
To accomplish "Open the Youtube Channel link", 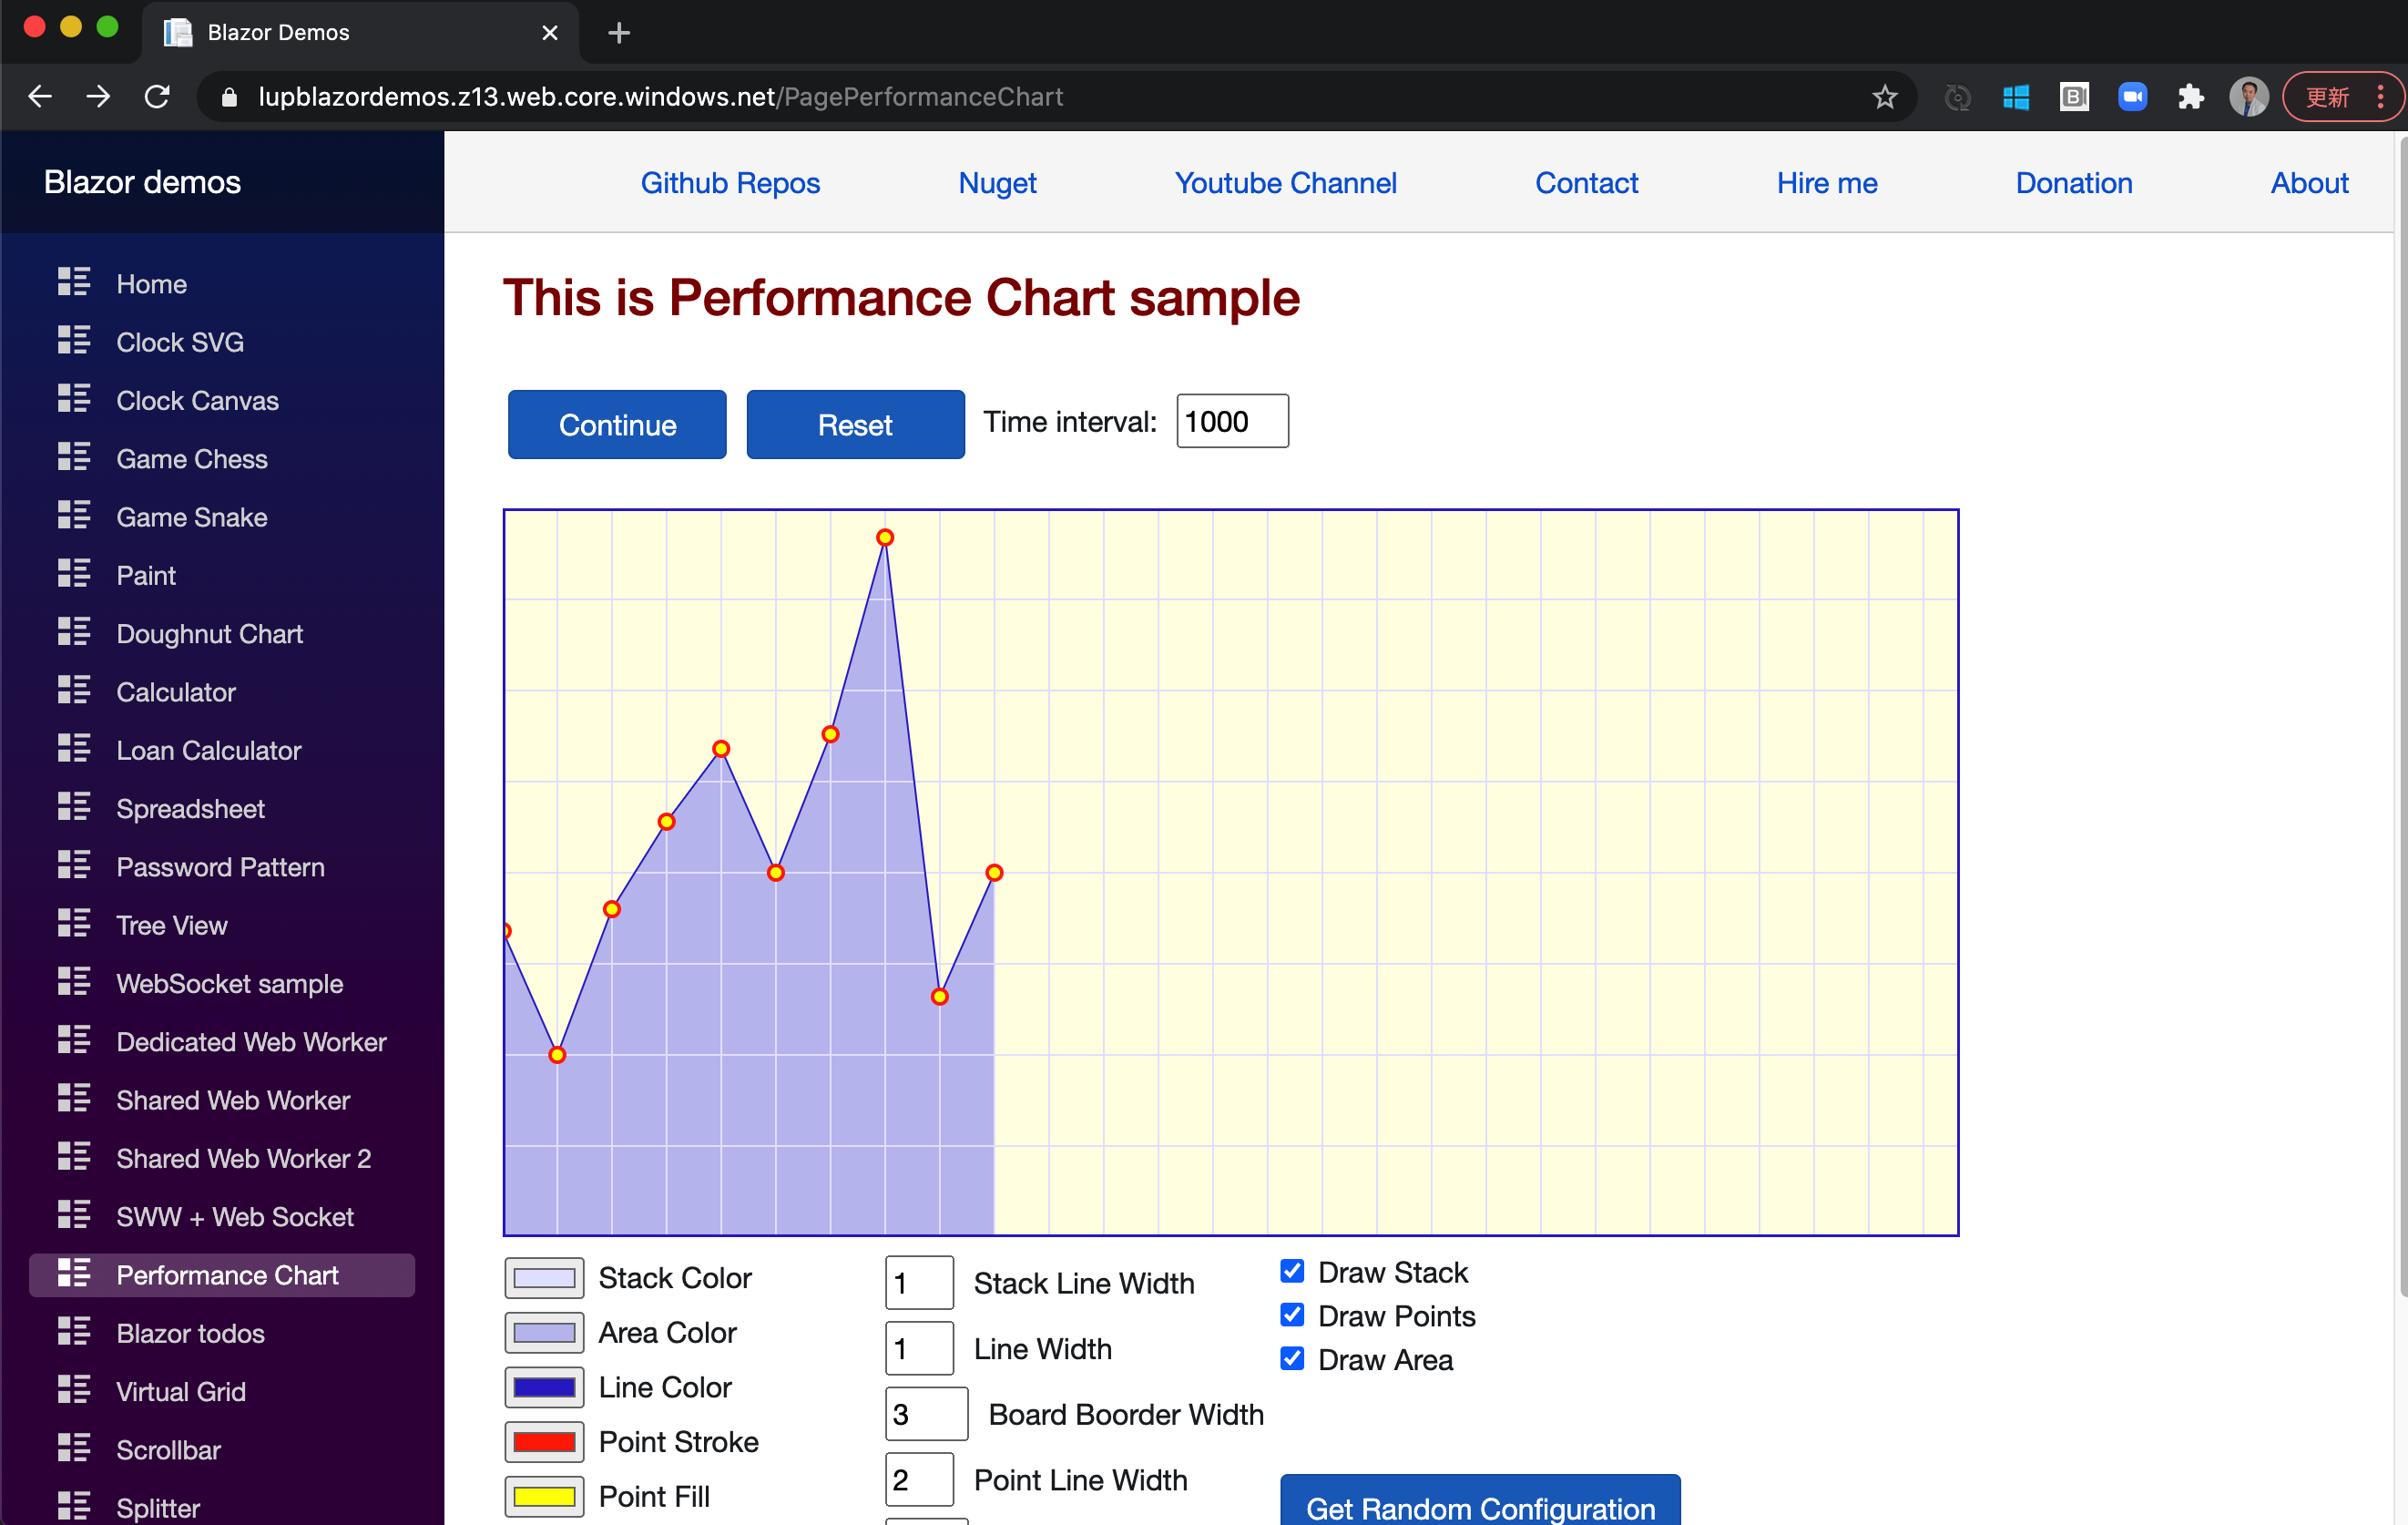I will tap(1285, 183).
